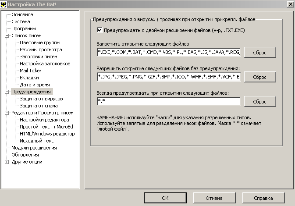Screen dimensions: 295x206
Task: Select Основное in the settings tree
Action: click(22, 14)
